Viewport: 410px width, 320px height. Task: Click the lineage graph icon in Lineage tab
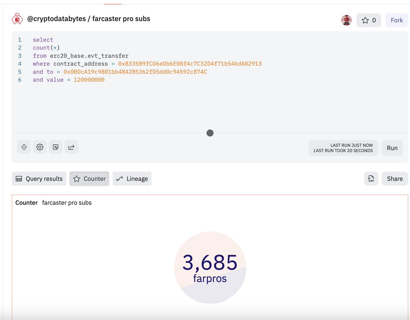pos(120,179)
